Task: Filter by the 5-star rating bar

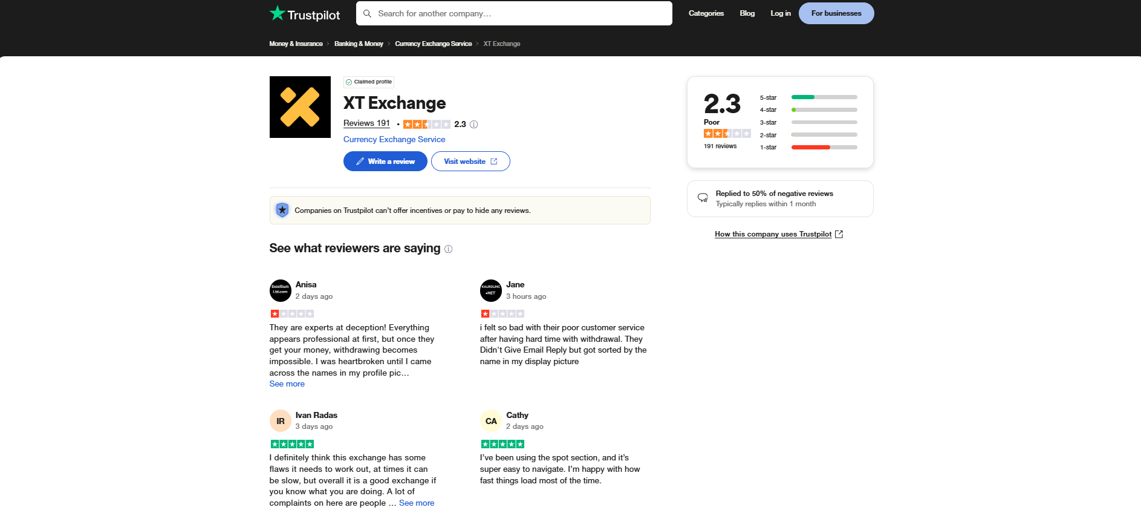Action: [x=824, y=97]
